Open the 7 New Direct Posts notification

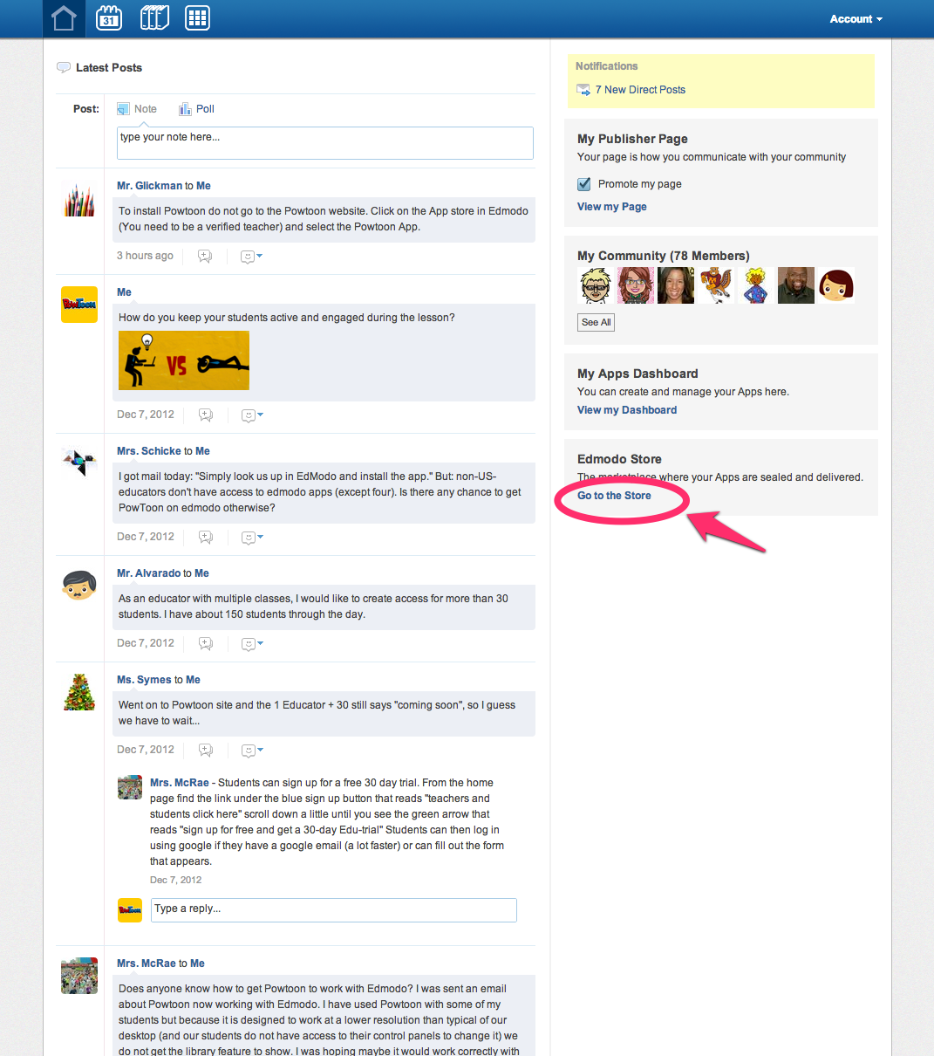pyautogui.click(x=639, y=90)
